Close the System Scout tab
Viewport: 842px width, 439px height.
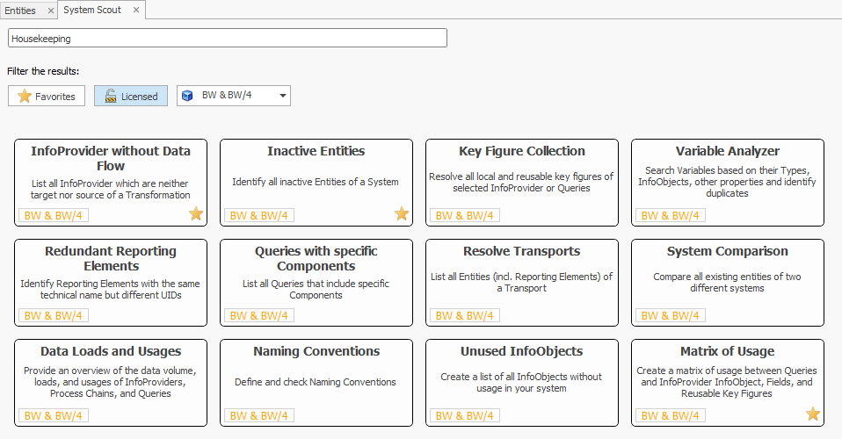135,11
